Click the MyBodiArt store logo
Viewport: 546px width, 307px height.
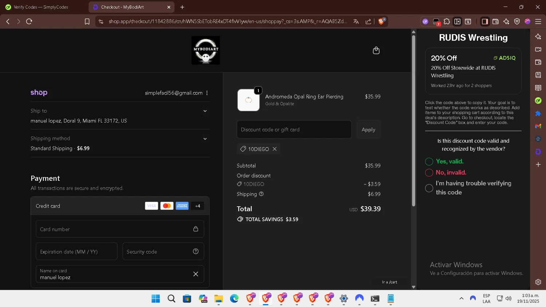pos(206,50)
